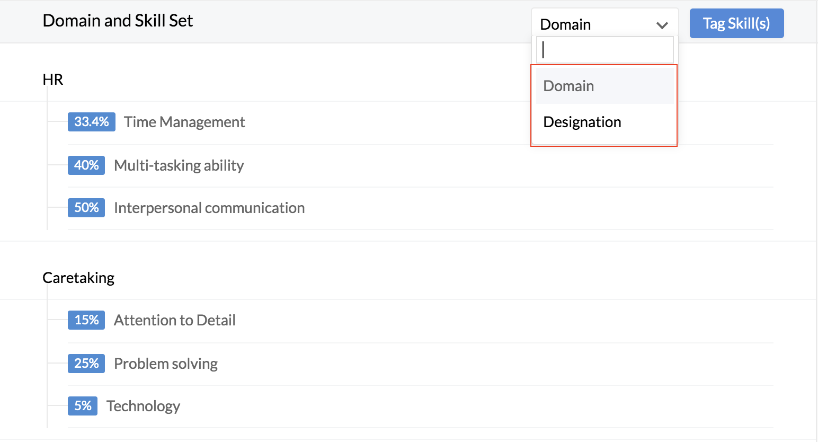
Task: Click the HR domain heading
Action: click(x=53, y=79)
